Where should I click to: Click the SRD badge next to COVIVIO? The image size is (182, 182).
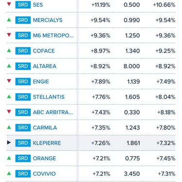click(23, 174)
